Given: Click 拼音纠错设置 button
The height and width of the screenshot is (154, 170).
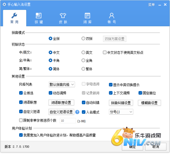Looking at the screenshot, I should tap(121, 103).
